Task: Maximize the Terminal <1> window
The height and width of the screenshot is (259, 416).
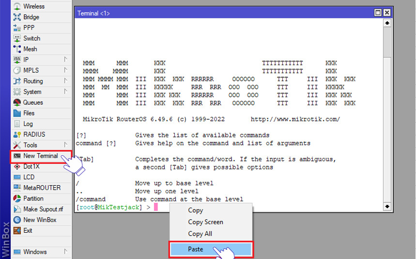Action: (x=378, y=13)
